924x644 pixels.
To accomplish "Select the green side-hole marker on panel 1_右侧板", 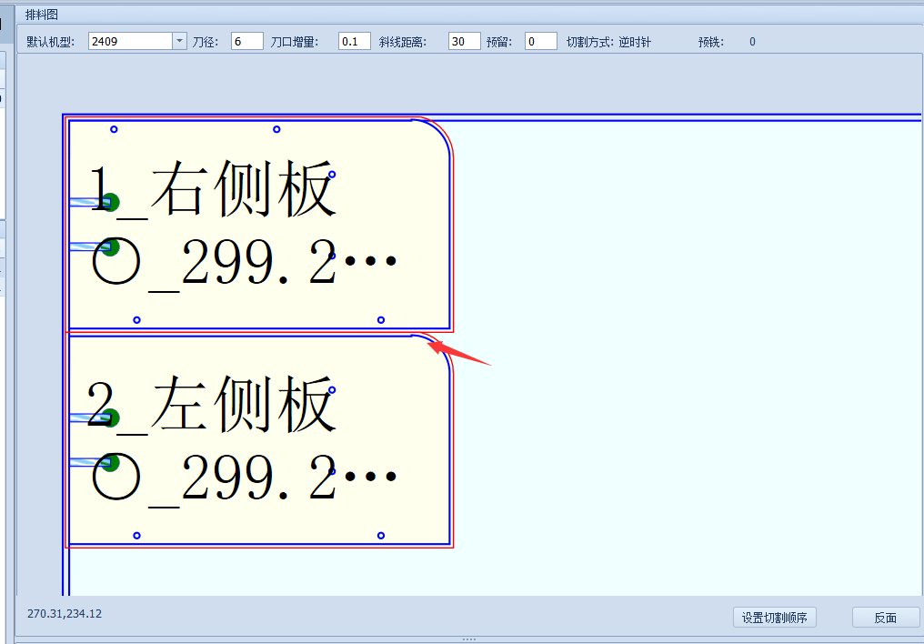I will click(x=111, y=202).
